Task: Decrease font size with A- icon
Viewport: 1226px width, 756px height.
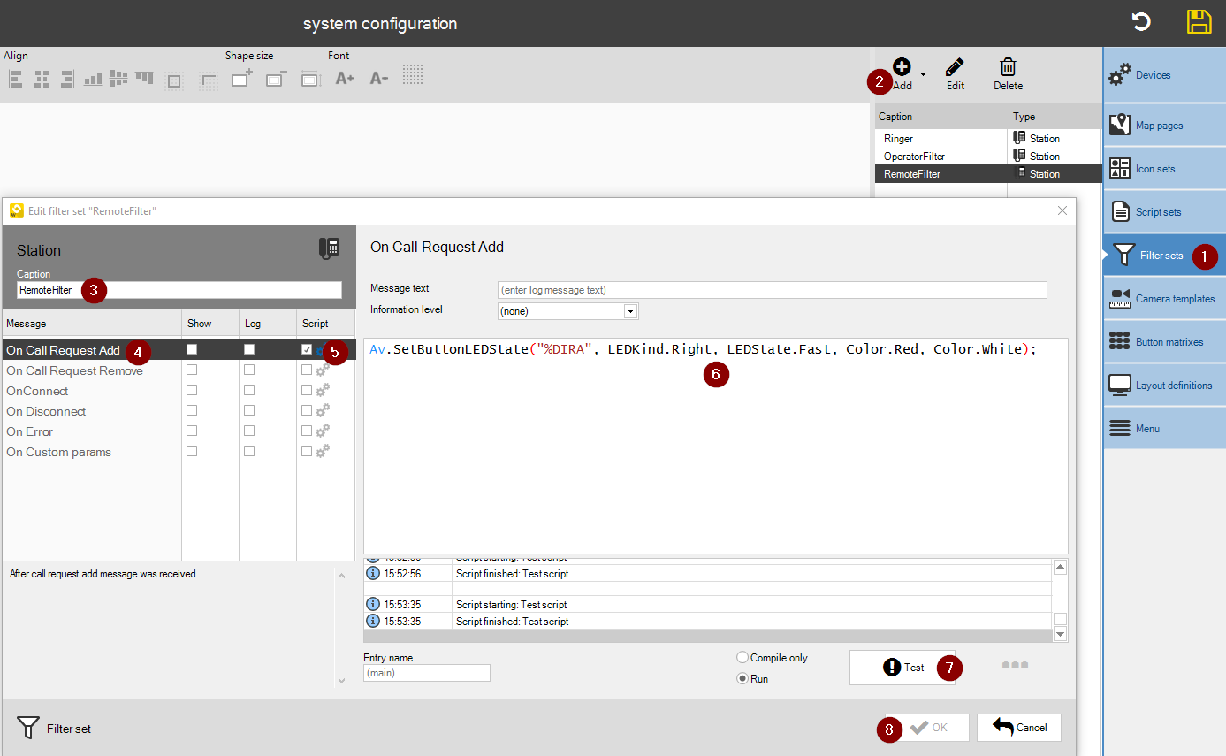Action: [x=379, y=79]
